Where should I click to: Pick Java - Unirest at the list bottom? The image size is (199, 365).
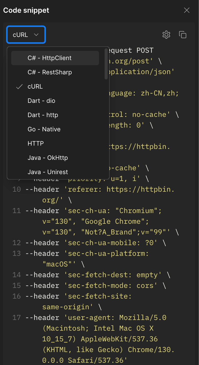[47, 172]
